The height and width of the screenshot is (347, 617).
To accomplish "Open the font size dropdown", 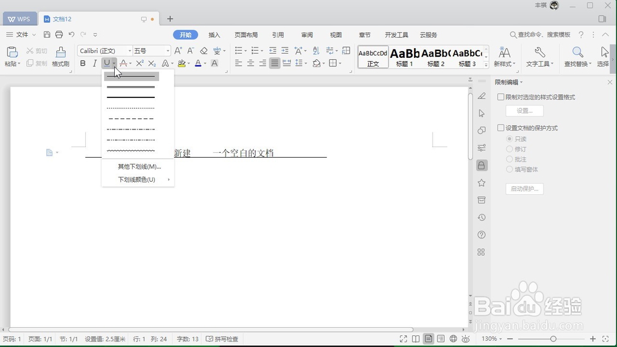I will pos(168,51).
